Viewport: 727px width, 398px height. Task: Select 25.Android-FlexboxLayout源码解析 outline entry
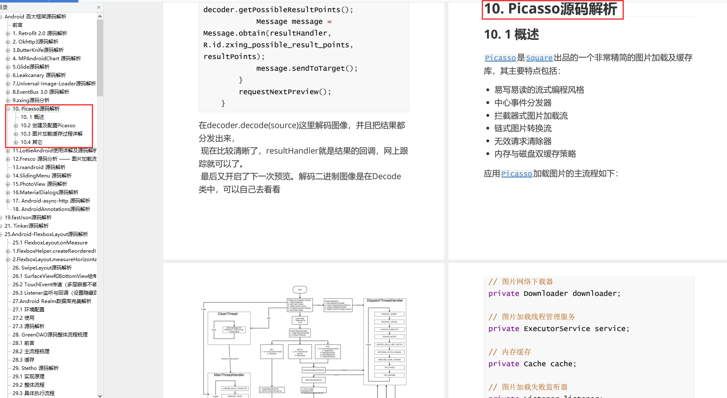46,234
